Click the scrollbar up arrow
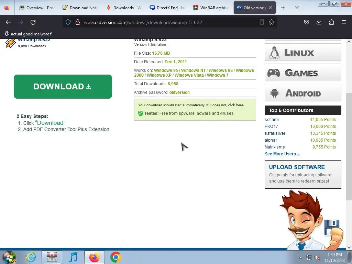The height and width of the screenshot is (264, 352). point(349,42)
